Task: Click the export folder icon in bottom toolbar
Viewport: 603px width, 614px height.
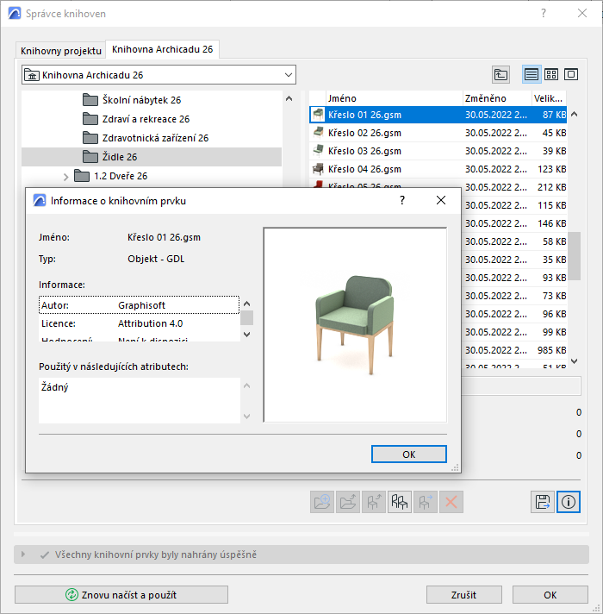Action: (348, 502)
